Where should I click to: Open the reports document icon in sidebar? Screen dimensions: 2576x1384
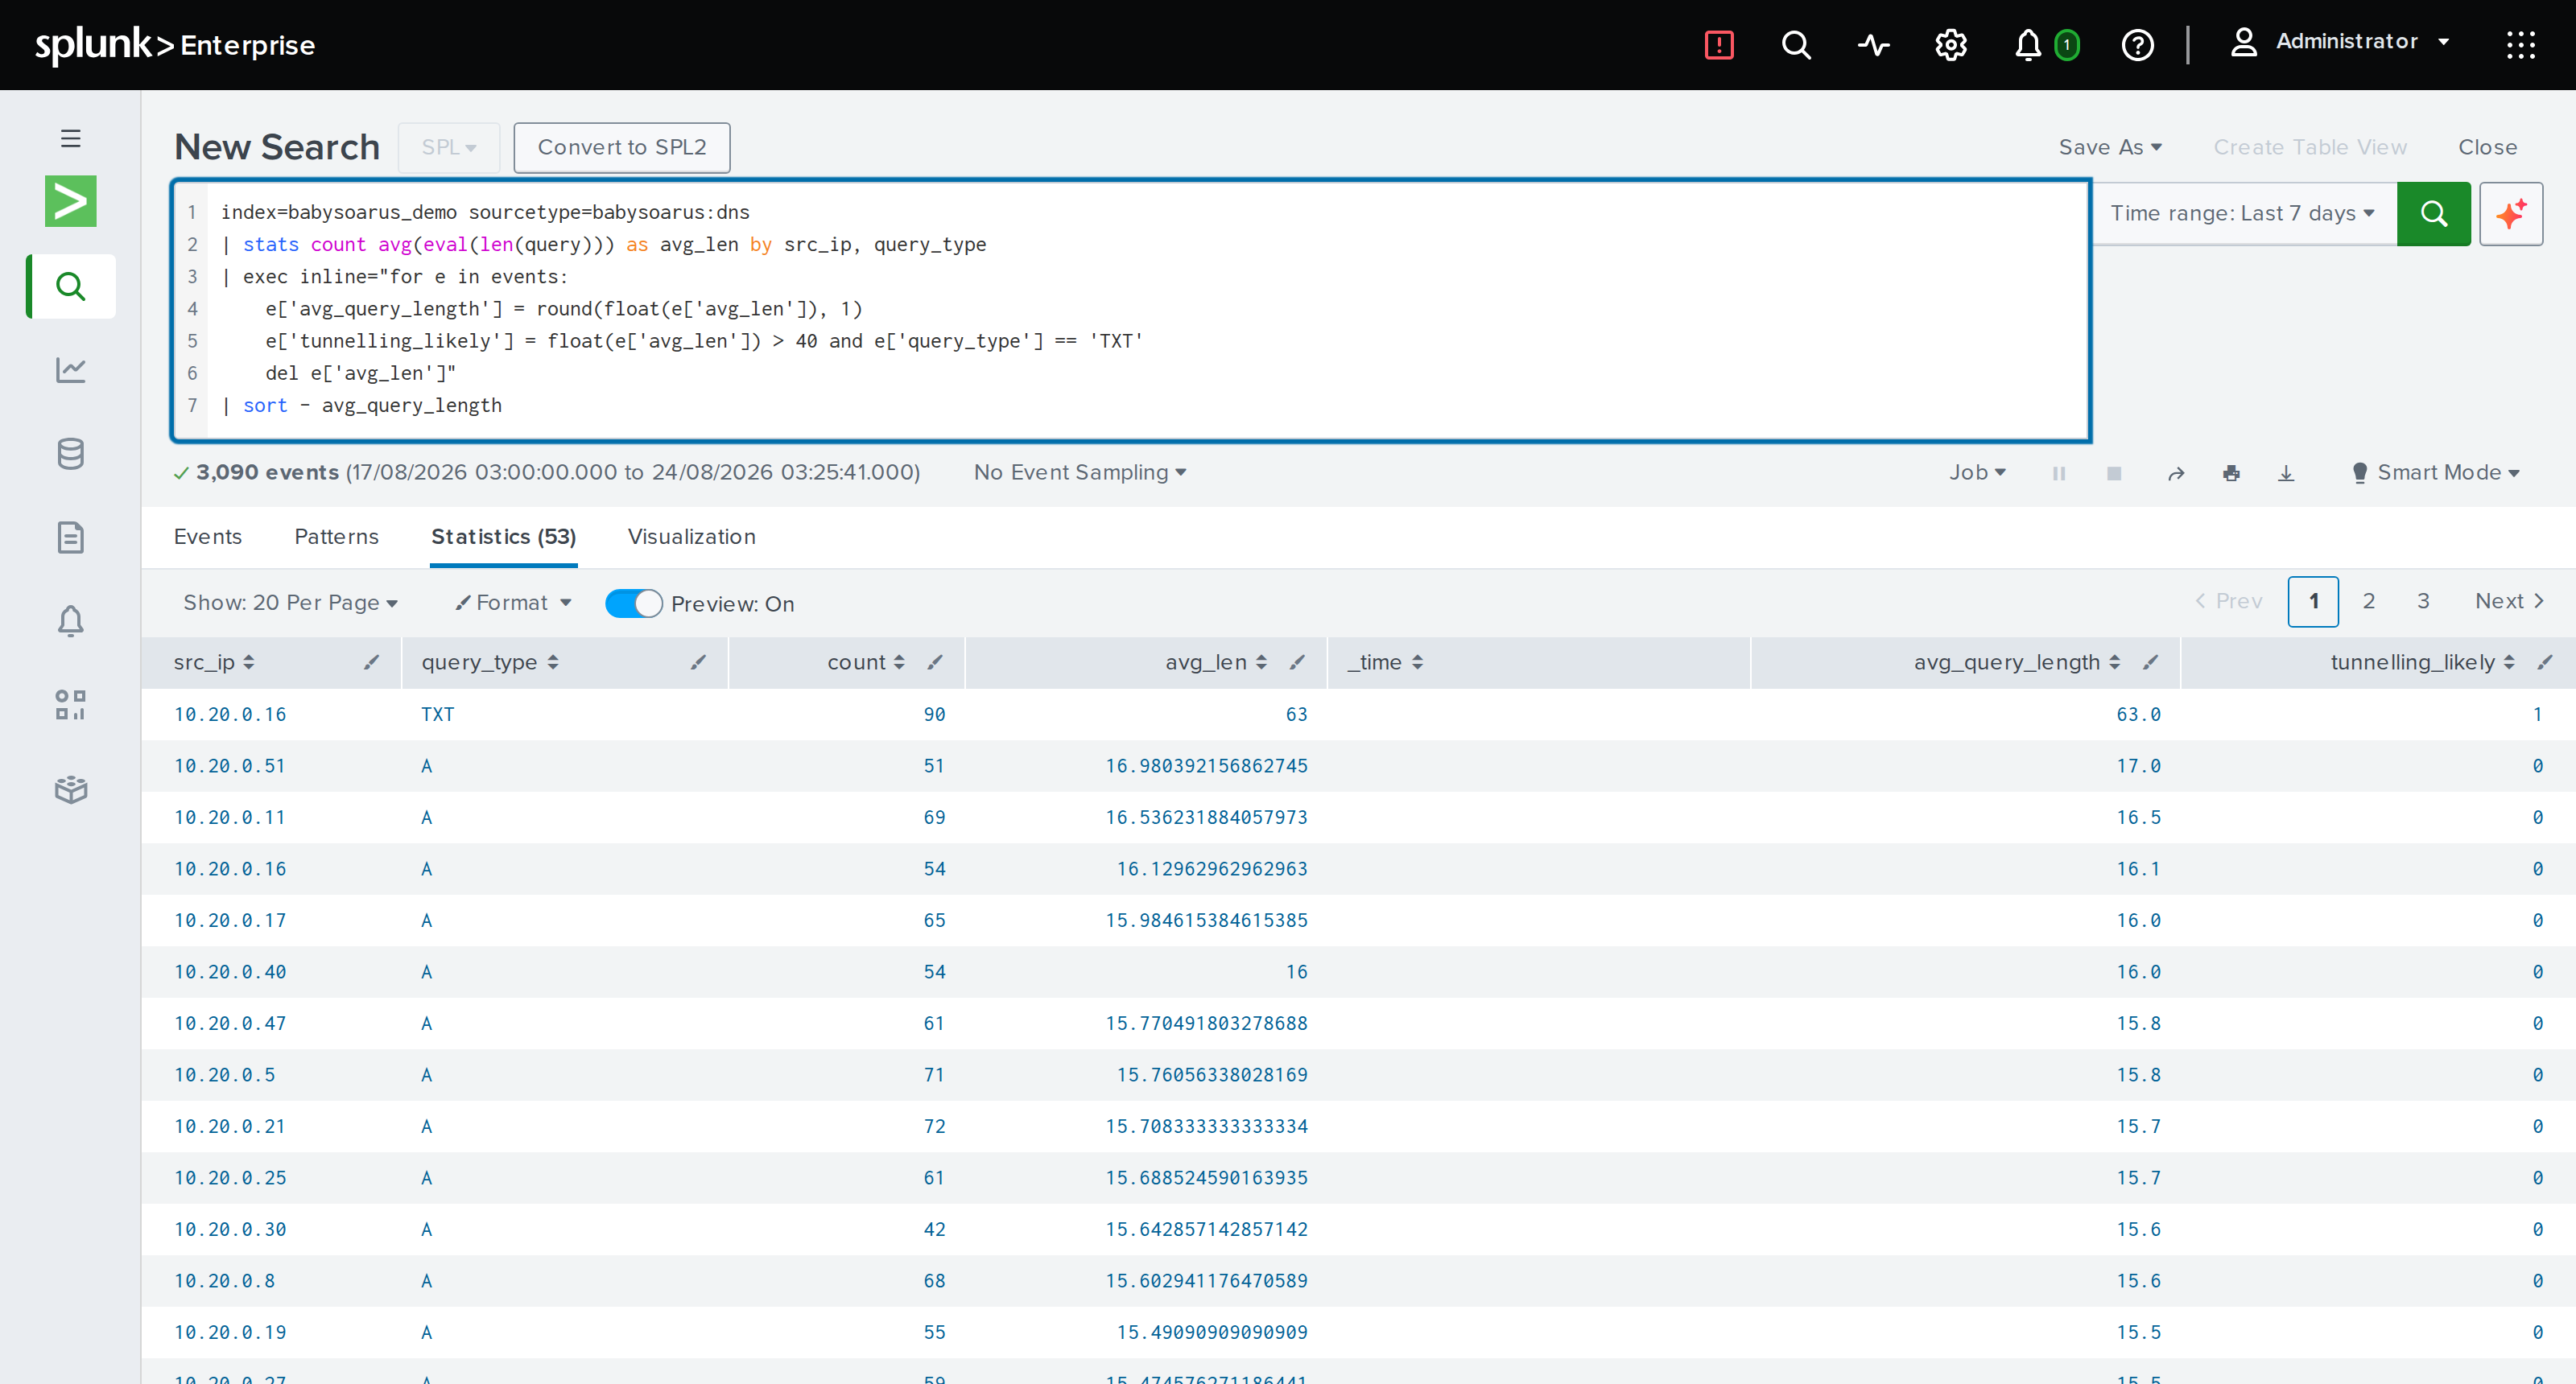70,538
